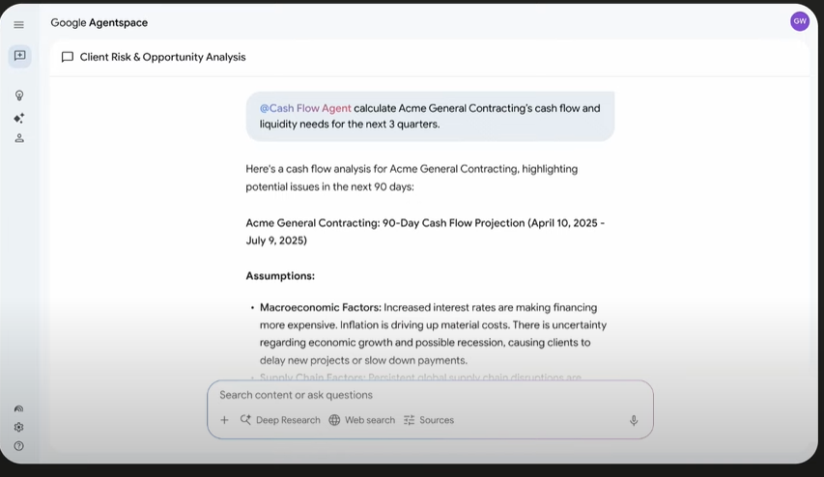Focus the Search content or ask questions field
The image size is (824, 477).
coord(430,395)
